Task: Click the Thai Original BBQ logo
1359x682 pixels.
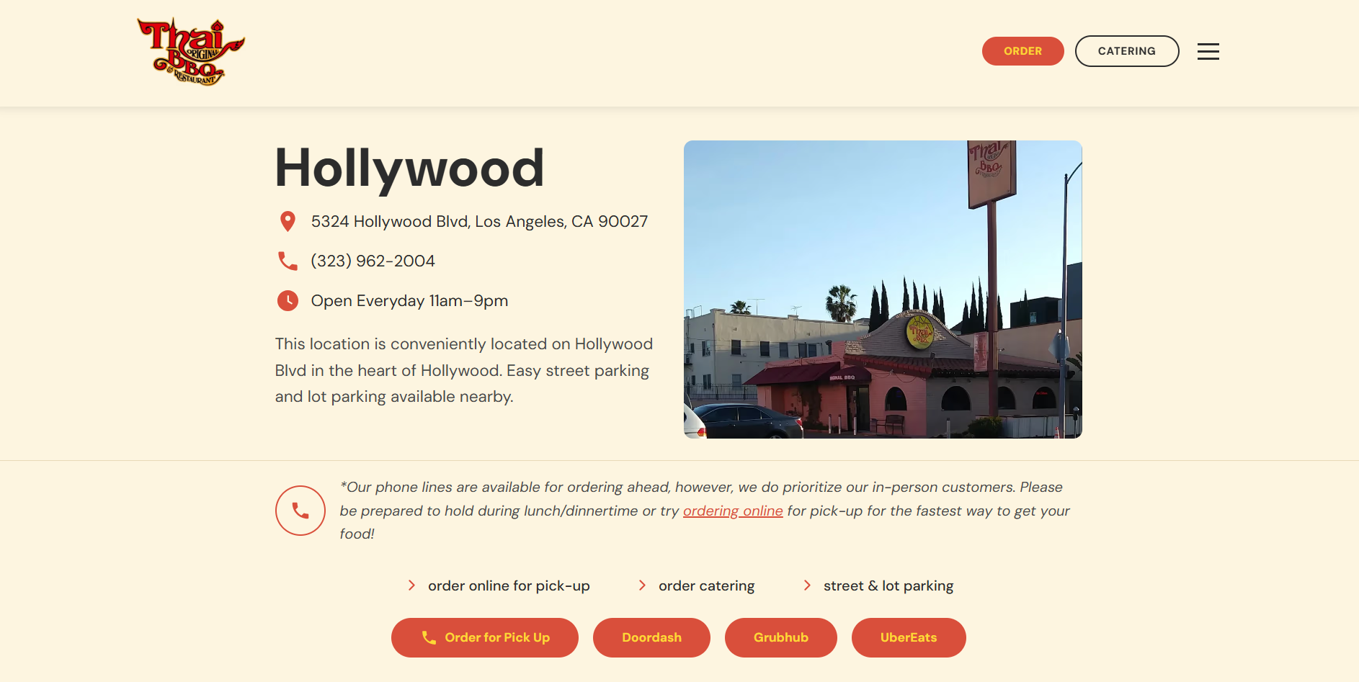Action: (x=191, y=52)
